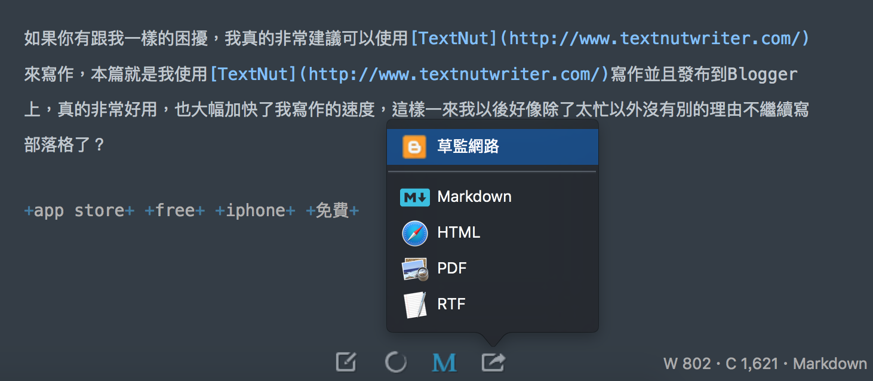Click the orange Blogger icon in popup
The image size is (873, 381).
[x=414, y=147]
